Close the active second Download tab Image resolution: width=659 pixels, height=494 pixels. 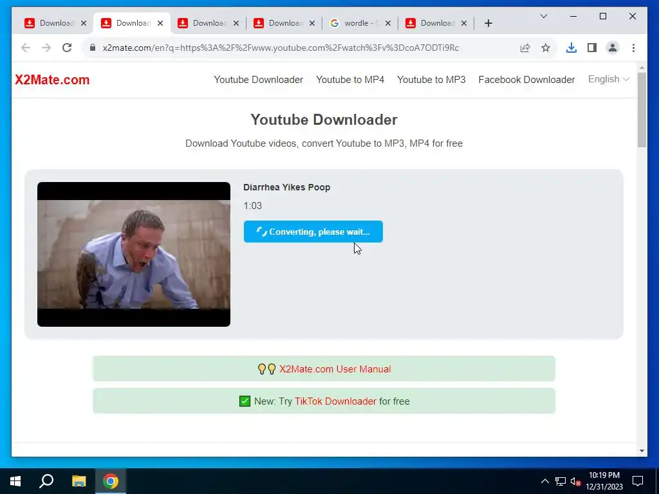point(160,23)
